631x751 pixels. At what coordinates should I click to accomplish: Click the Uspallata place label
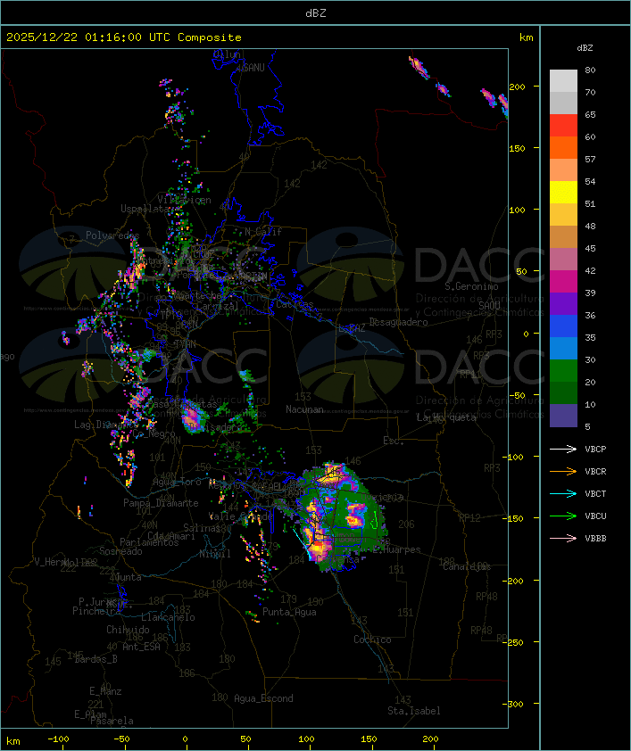coord(145,210)
